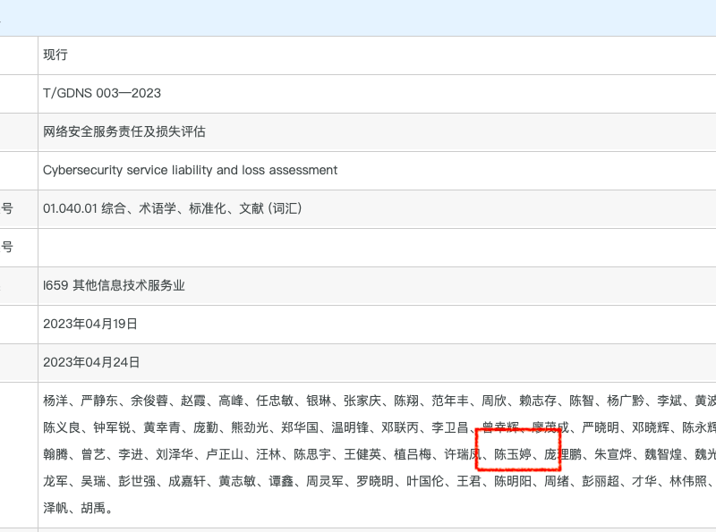Click the highlighted name 陈玉婷
Image resolution: width=716 pixels, height=532 pixels.
[513, 454]
